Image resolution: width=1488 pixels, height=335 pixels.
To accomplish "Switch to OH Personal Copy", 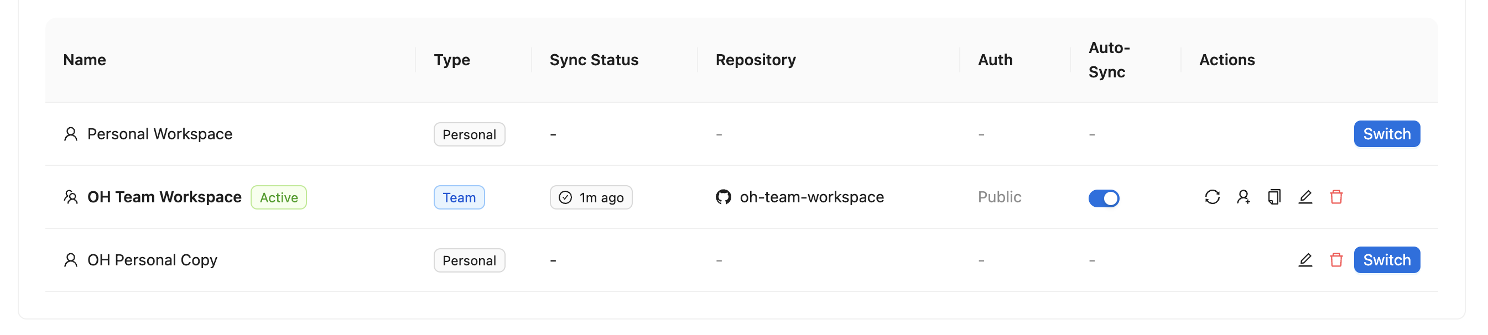I will pyautogui.click(x=1386, y=260).
